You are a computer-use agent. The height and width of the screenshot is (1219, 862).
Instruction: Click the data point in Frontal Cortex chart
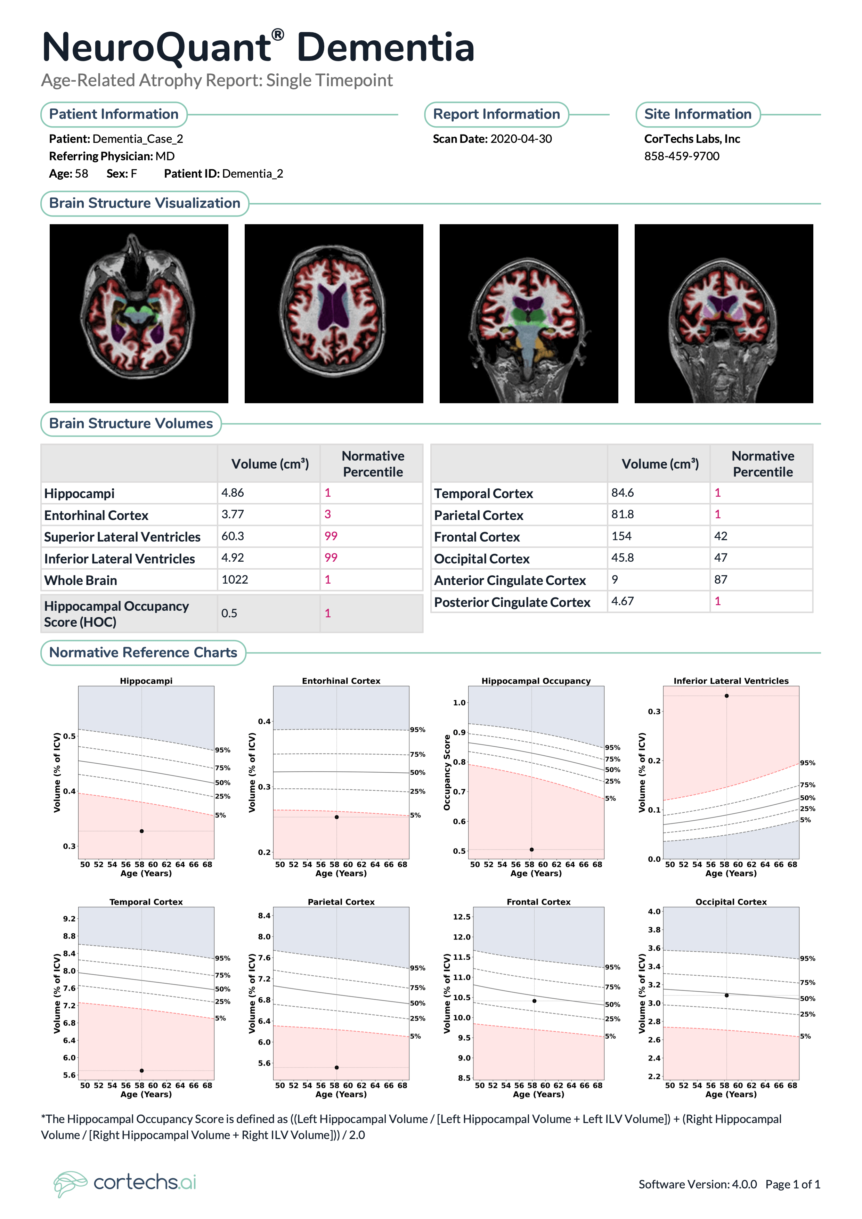[x=535, y=1001]
